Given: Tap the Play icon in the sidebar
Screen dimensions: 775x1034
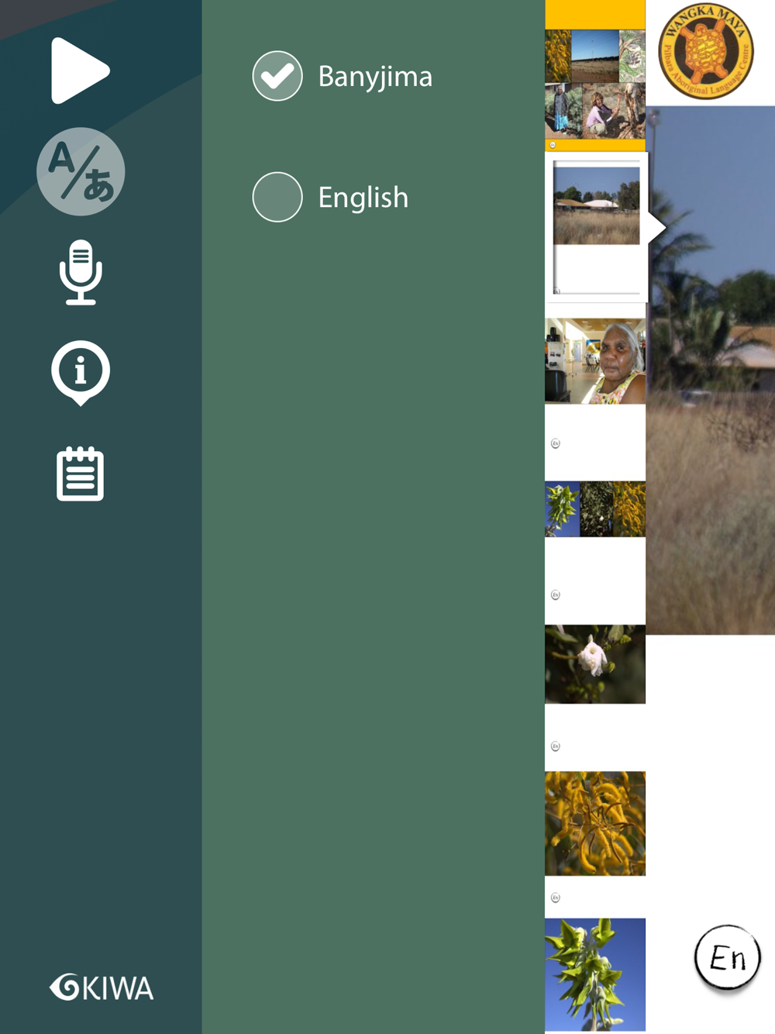Looking at the screenshot, I should 81,71.
